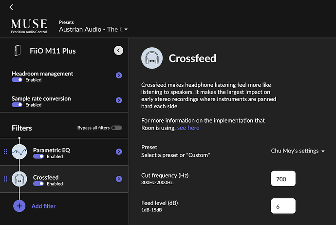Open Crossfeed filter details arrow
The width and height of the screenshot is (336, 225).
[119, 179]
